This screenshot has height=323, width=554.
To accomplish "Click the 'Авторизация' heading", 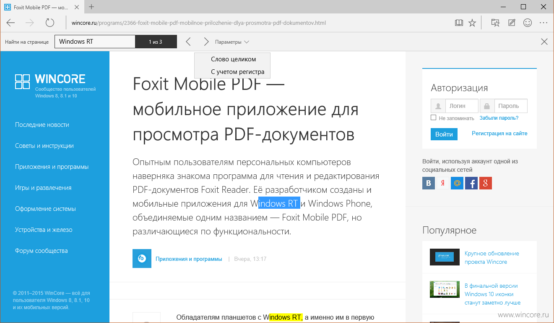I will pyautogui.click(x=459, y=88).
